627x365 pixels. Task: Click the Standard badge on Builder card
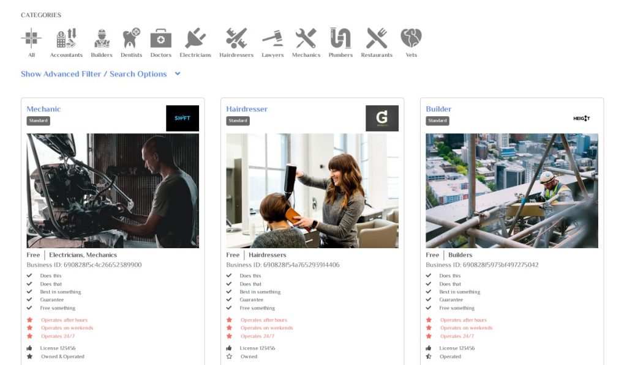coord(437,121)
